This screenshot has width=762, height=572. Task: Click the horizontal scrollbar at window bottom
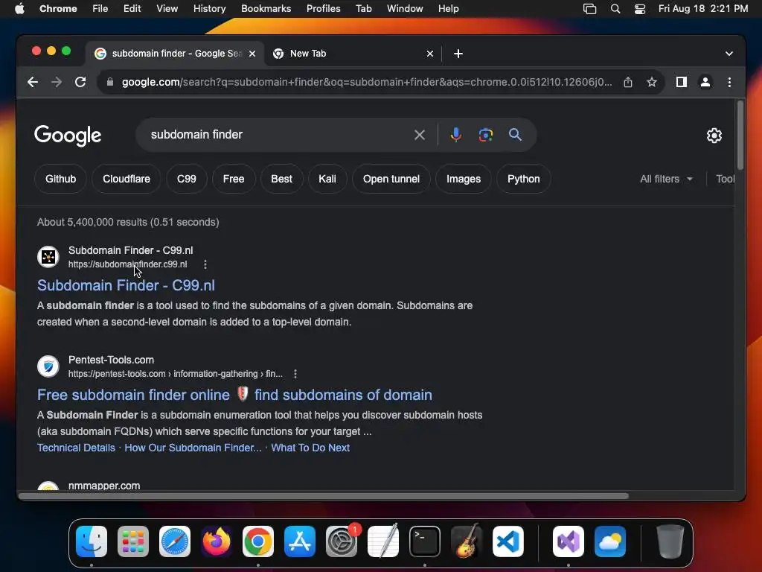click(x=323, y=496)
